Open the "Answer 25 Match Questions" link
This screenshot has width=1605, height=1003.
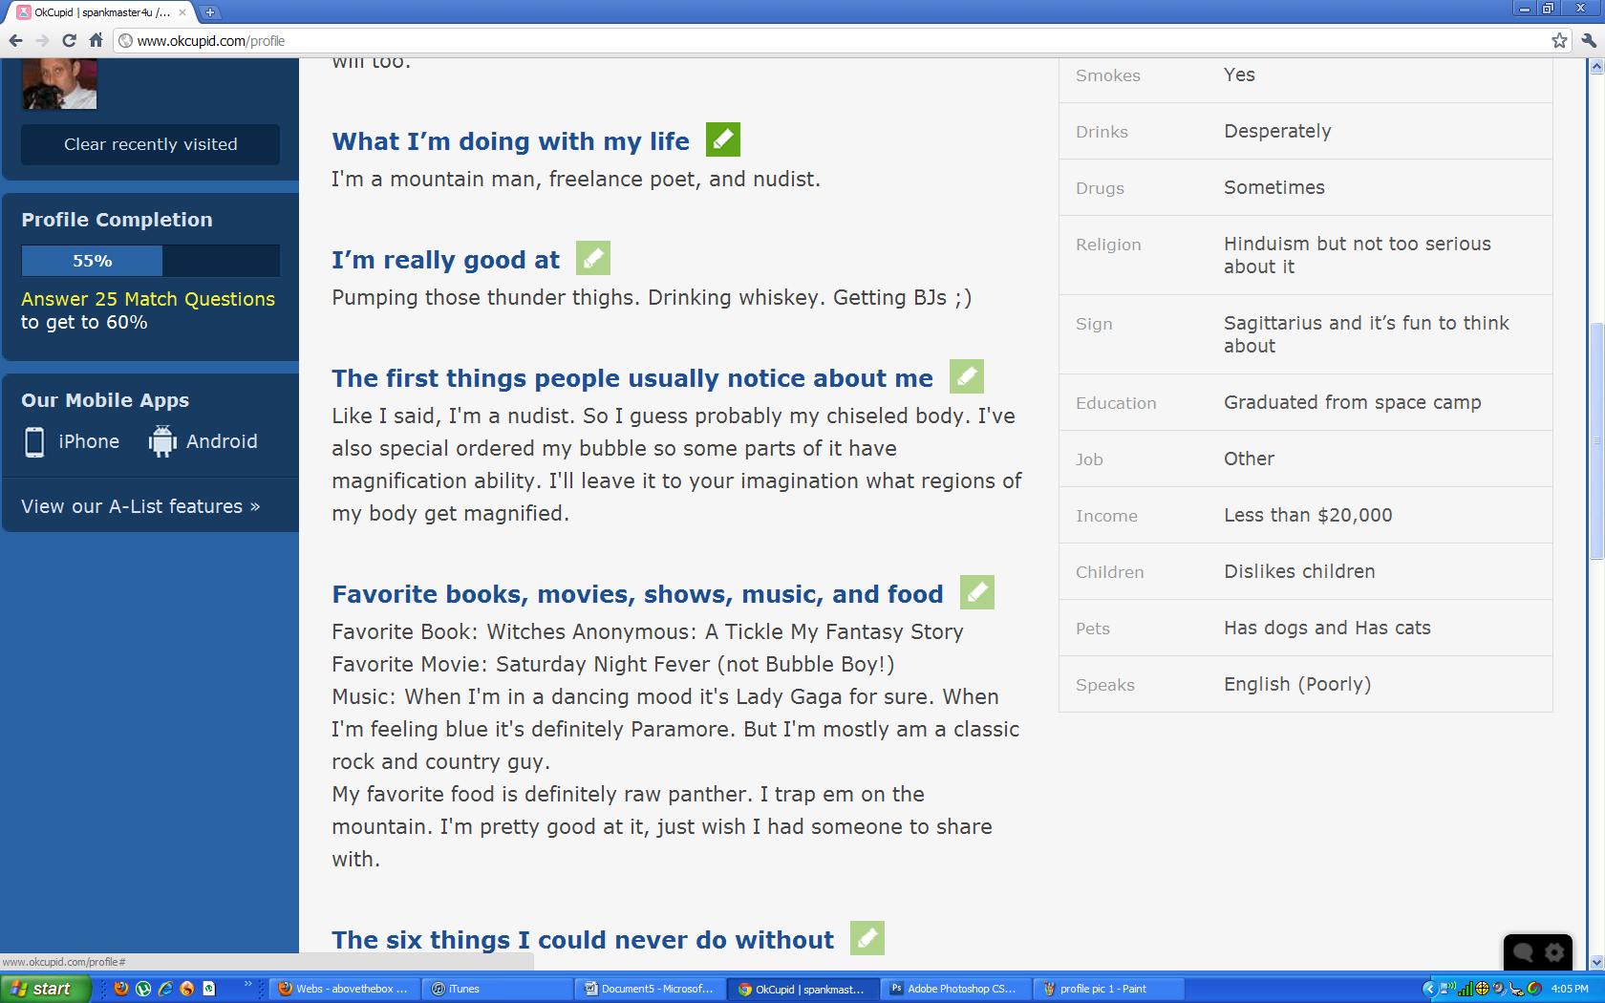point(148,298)
